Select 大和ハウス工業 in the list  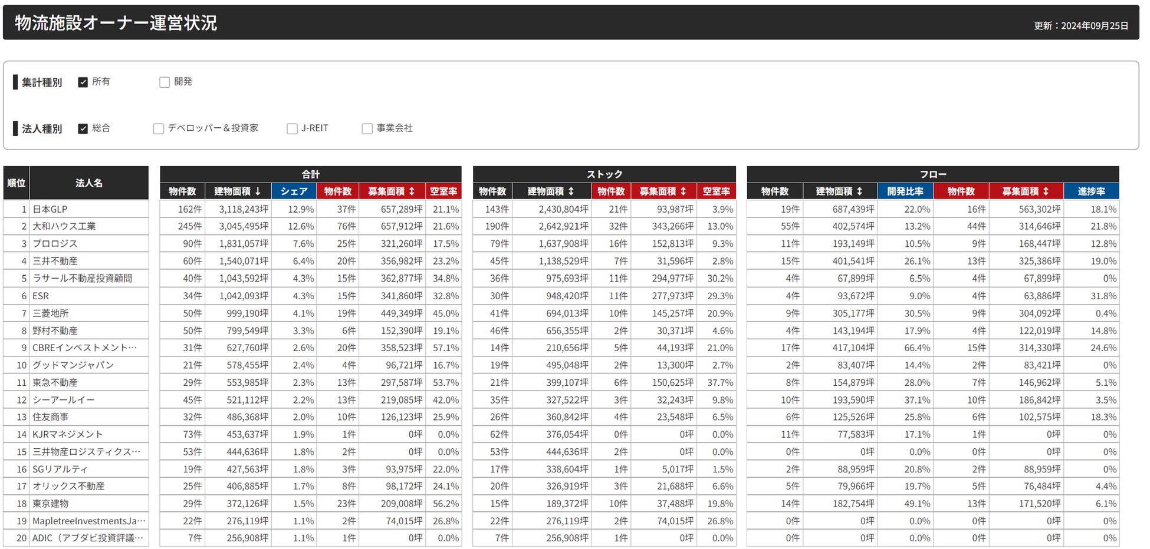[64, 226]
